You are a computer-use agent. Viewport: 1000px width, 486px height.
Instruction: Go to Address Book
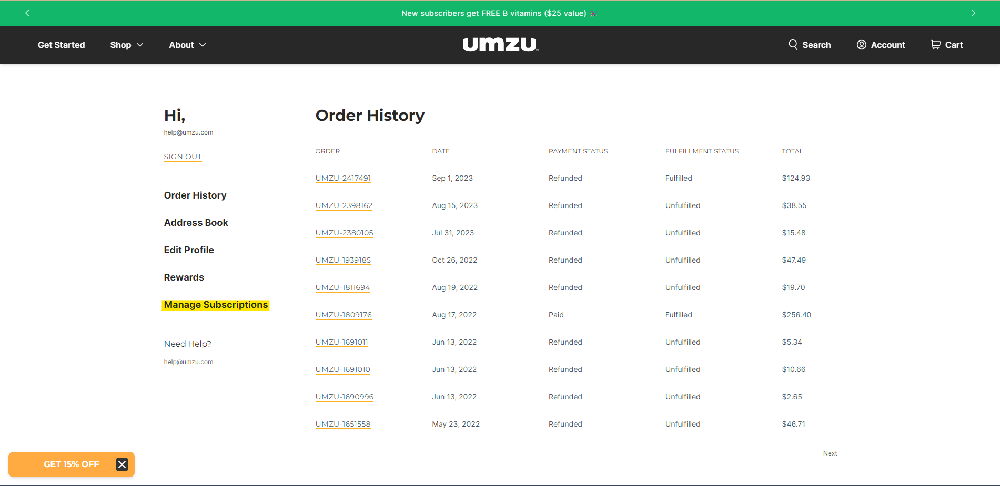196,223
